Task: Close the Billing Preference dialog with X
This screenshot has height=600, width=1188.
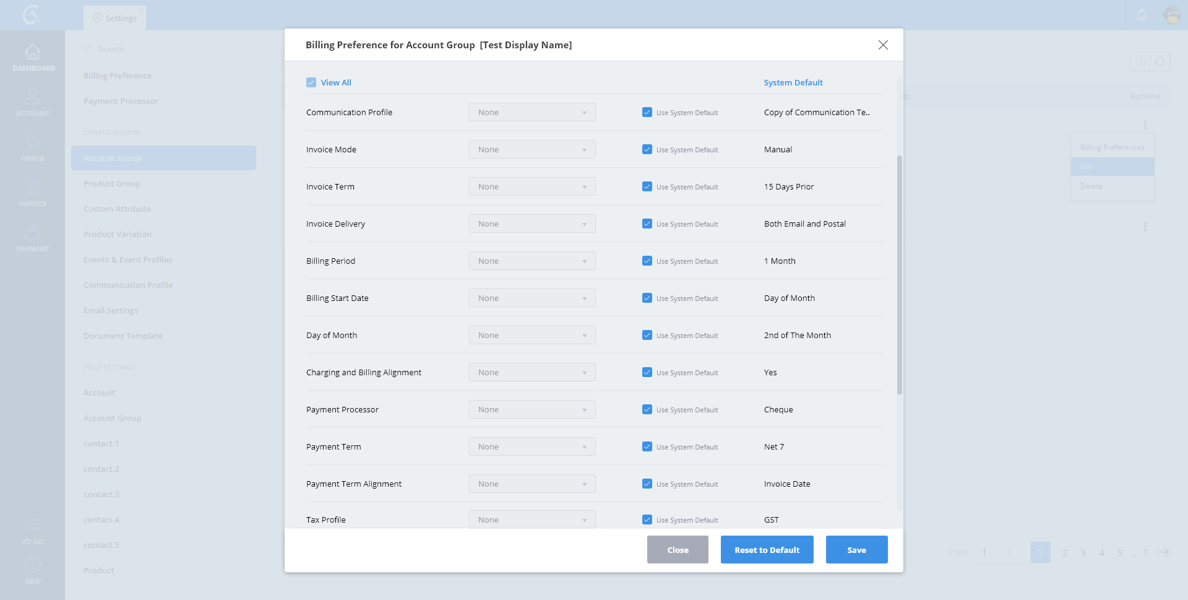Action: point(883,45)
